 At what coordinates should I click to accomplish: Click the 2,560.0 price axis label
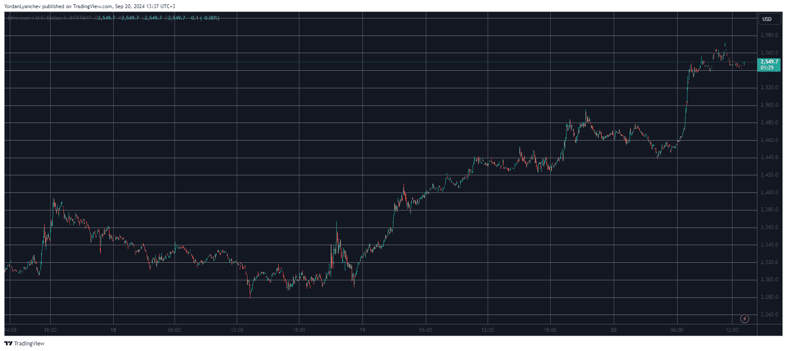click(769, 53)
